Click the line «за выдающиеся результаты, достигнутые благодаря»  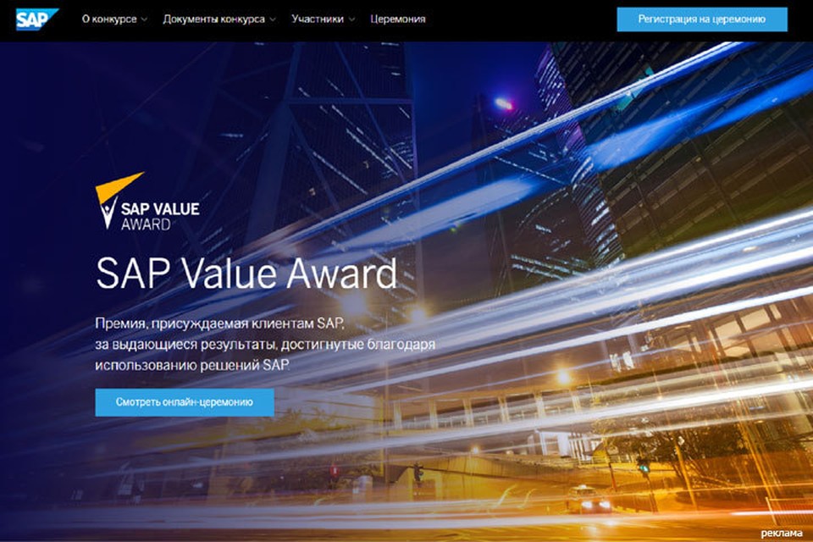tap(265, 345)
